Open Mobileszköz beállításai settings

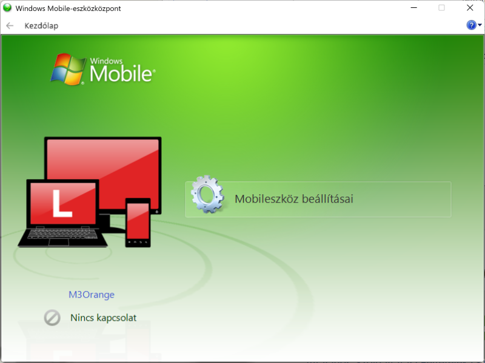318,200
